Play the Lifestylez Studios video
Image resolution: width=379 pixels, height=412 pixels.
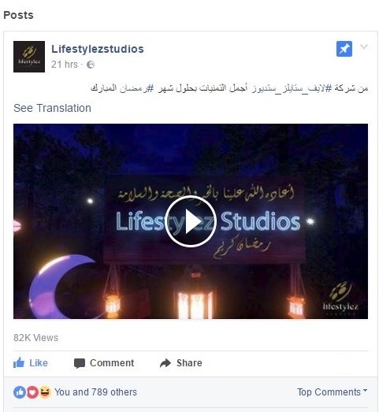tap(191, 221)
